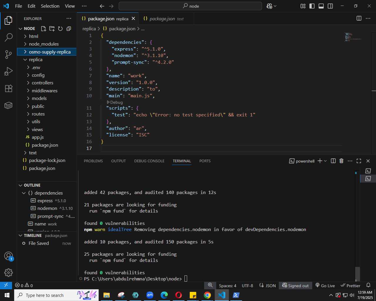The height and width of the screenshot is (301, 376).
Task: Open editor more actions menu
Action: pos(368,18)
